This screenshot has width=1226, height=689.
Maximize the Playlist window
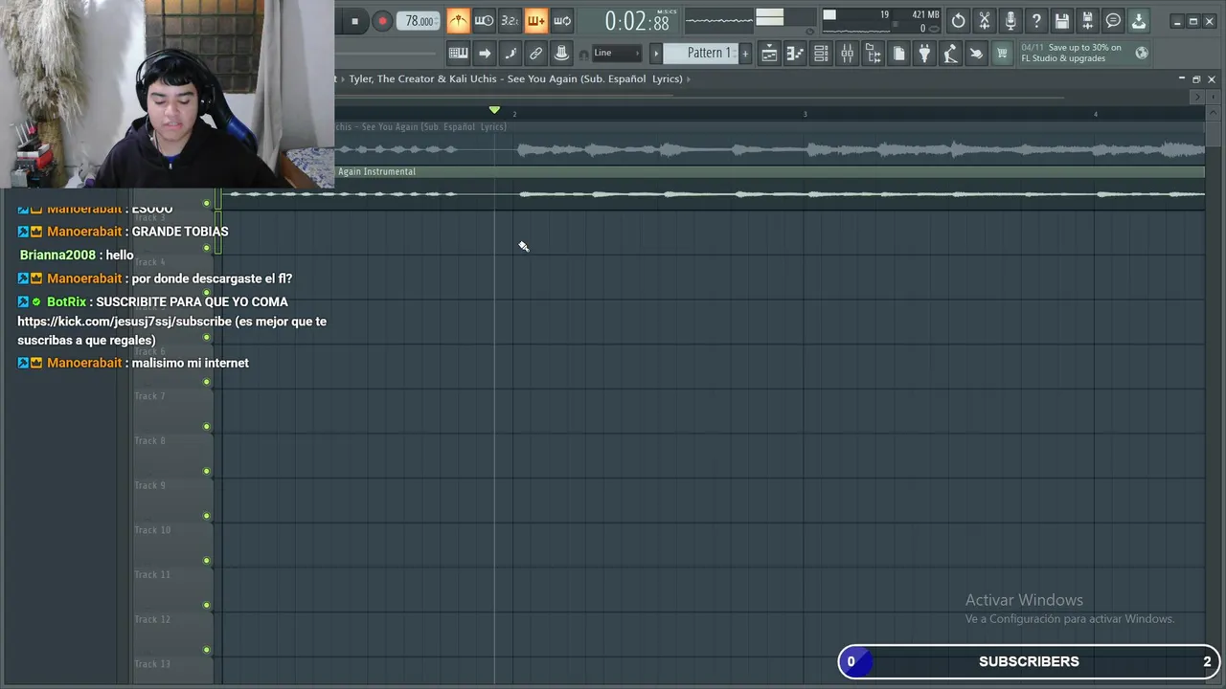click(x=1196, y=79)
